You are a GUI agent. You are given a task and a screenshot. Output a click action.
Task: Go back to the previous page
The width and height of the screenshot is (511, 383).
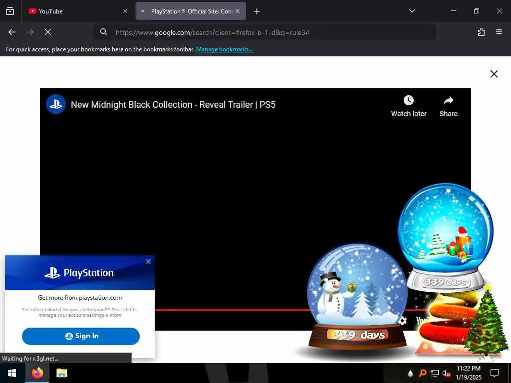[12, 32]
